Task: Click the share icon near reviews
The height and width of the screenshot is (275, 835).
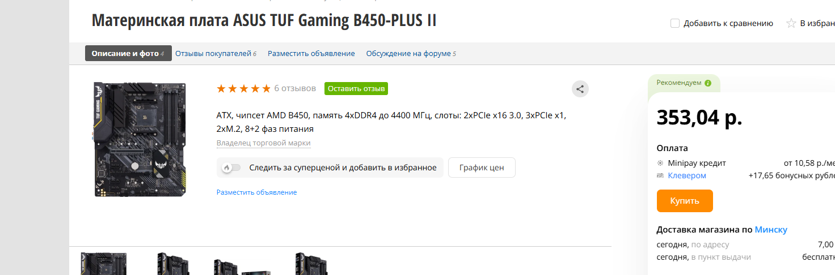Action: [x=580, y=89]
